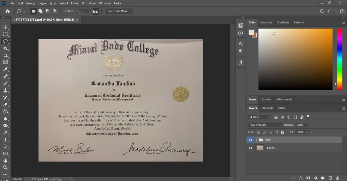Hide the text layer group

point(251,140)
